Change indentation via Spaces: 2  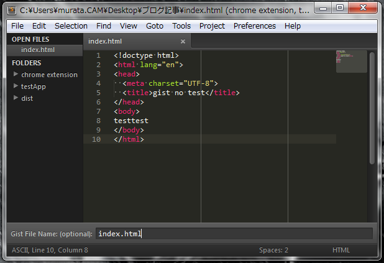coord(273,250)
